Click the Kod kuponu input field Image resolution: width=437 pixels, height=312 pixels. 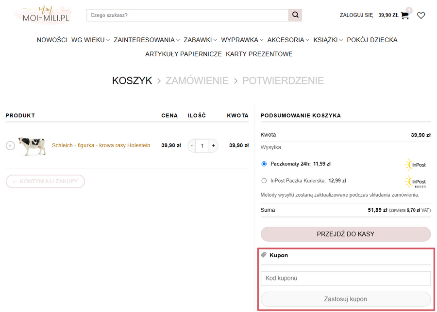345,278
